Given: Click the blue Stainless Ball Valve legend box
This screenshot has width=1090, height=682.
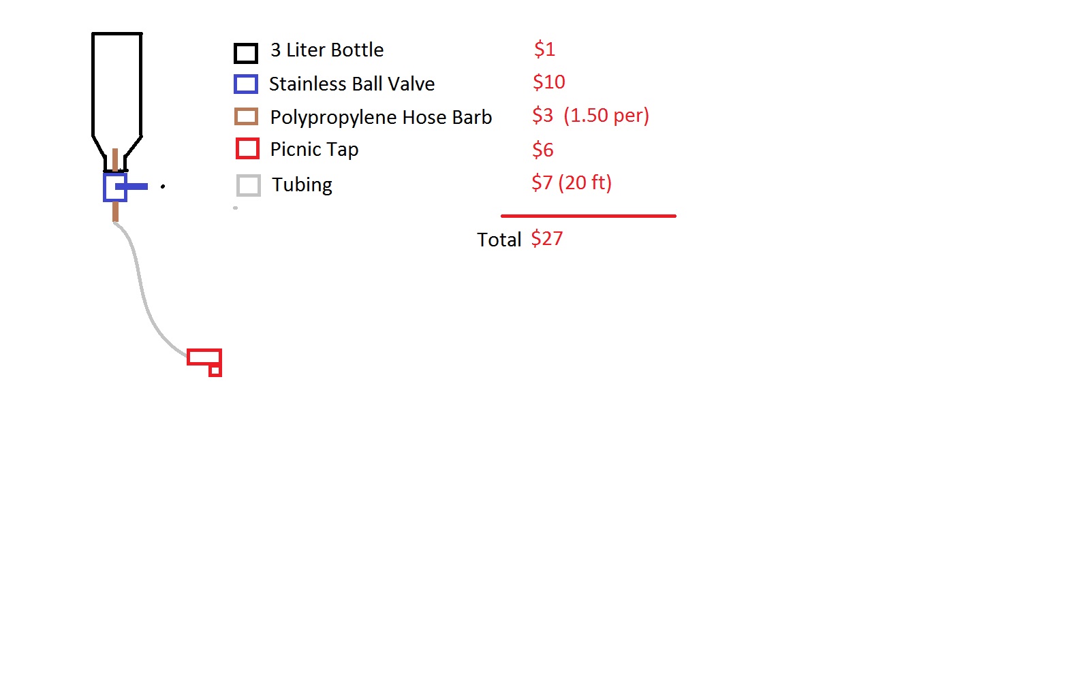Looking at the screenshot, I should (x=246, y=84).
